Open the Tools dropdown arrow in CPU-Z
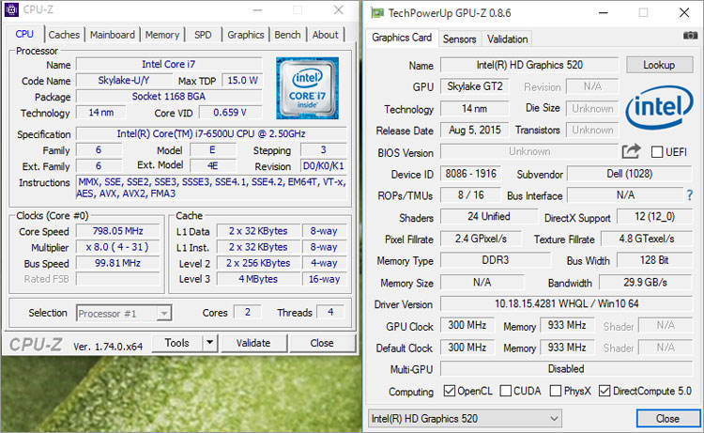 point(209,343)
